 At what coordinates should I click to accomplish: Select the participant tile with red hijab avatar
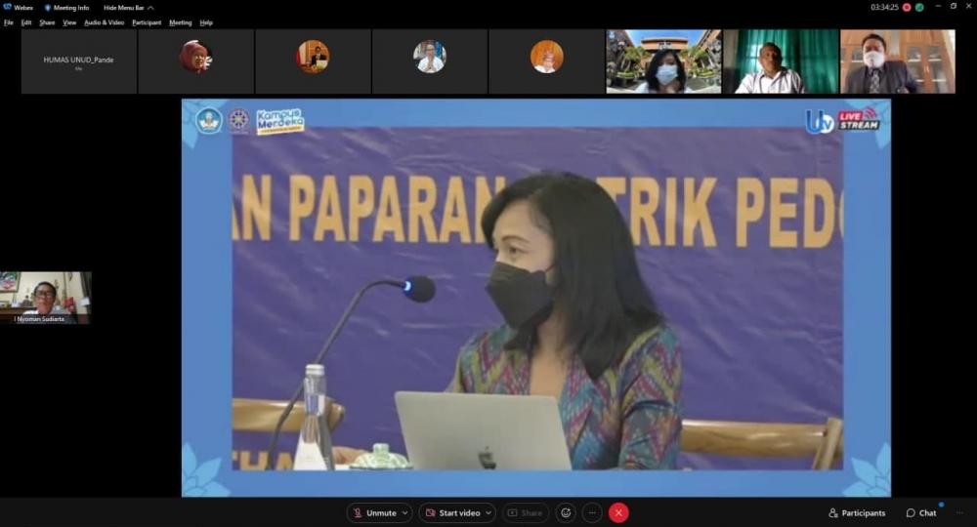(195, 61)
